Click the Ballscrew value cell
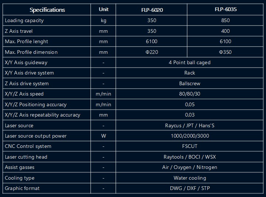 (190, 84)
